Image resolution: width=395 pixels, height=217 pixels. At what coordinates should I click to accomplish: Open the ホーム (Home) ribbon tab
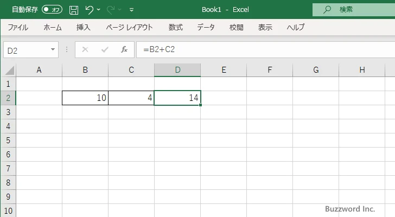[53, 27]
